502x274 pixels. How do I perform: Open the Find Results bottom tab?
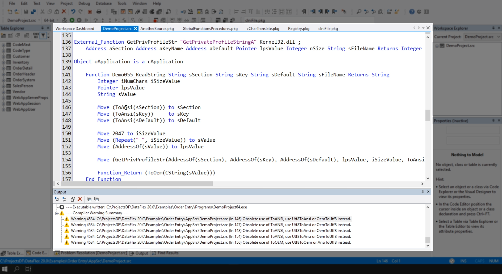click(x=165, y=253)
